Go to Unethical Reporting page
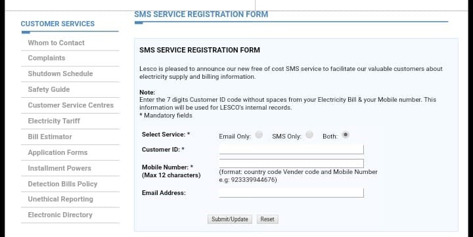473x237 pixels. (60, 200)
